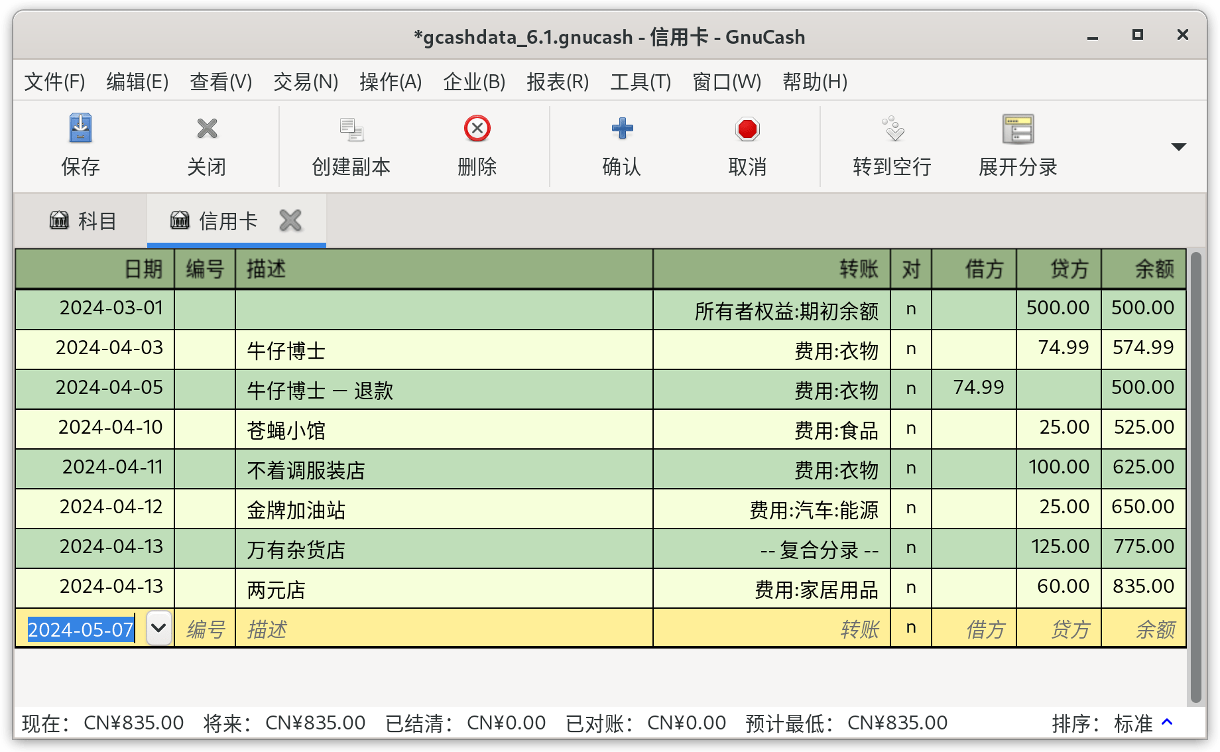Click the -- 复合分录 -- transfer cell
Viewport: 1220px width, 752px height.
pos(772,548)
